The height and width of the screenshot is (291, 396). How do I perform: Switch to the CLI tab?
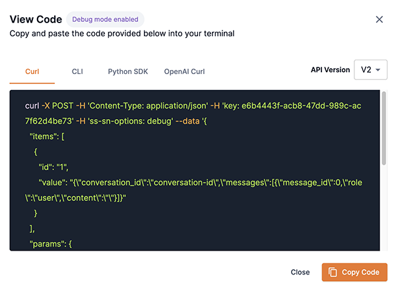tap(77, 71)
